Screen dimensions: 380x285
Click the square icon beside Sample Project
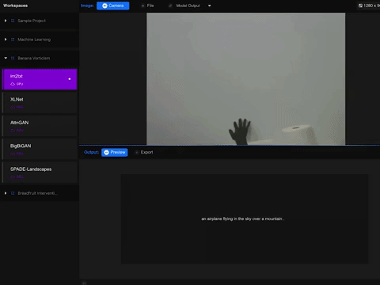click(13, 21)
